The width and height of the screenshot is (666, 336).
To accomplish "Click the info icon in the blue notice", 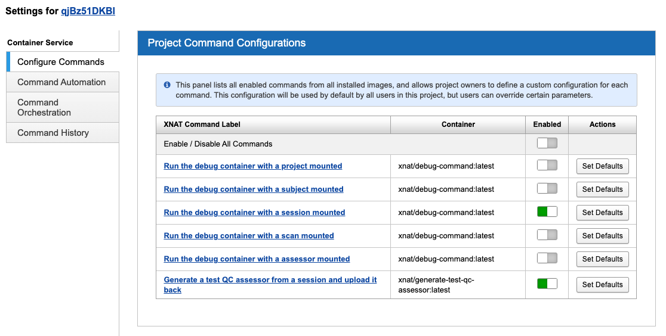I will coord(167,85).
